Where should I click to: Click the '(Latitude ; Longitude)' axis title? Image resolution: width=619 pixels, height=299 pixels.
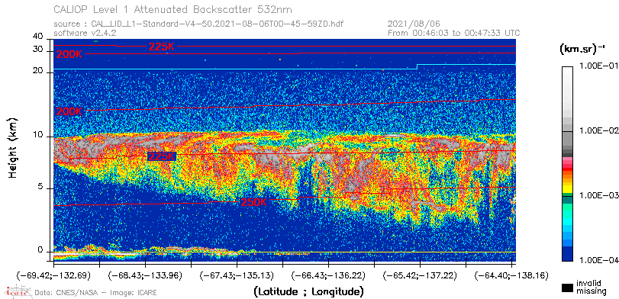(308, 292)
